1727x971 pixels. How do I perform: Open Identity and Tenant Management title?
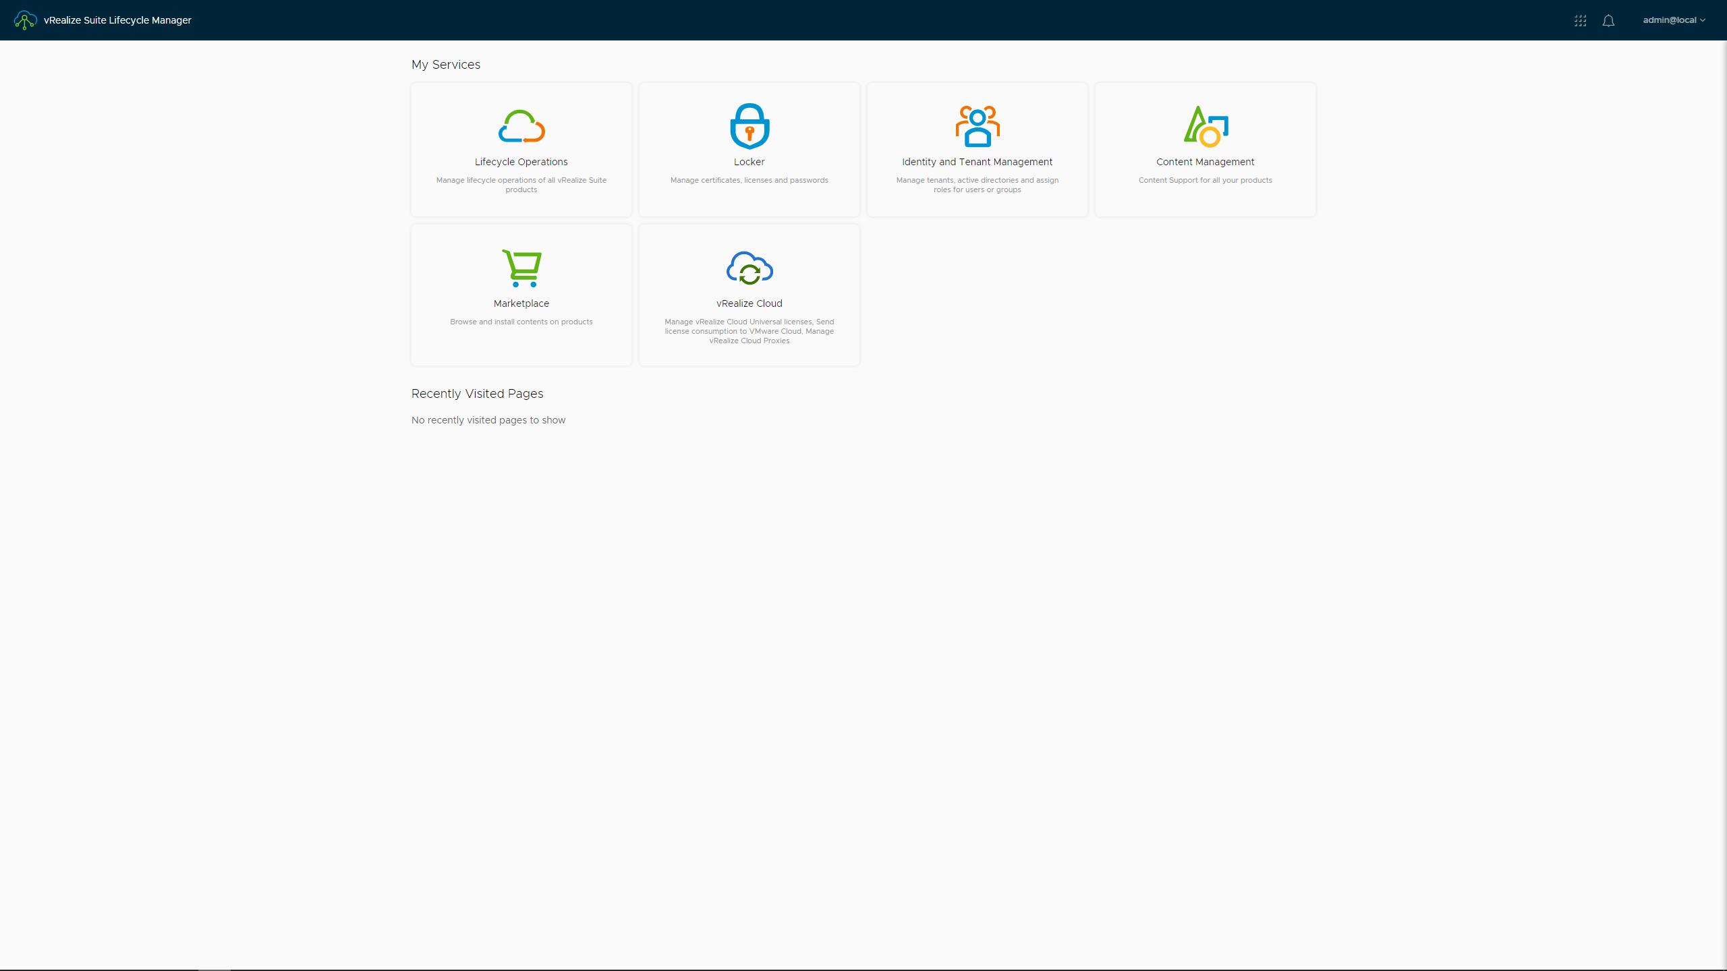[x=978, y=162]
